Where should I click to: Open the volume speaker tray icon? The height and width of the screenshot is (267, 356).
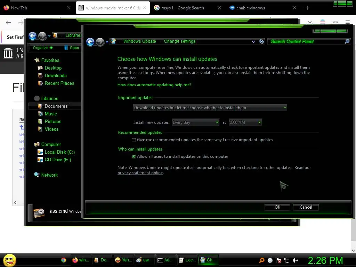[295, 260]
